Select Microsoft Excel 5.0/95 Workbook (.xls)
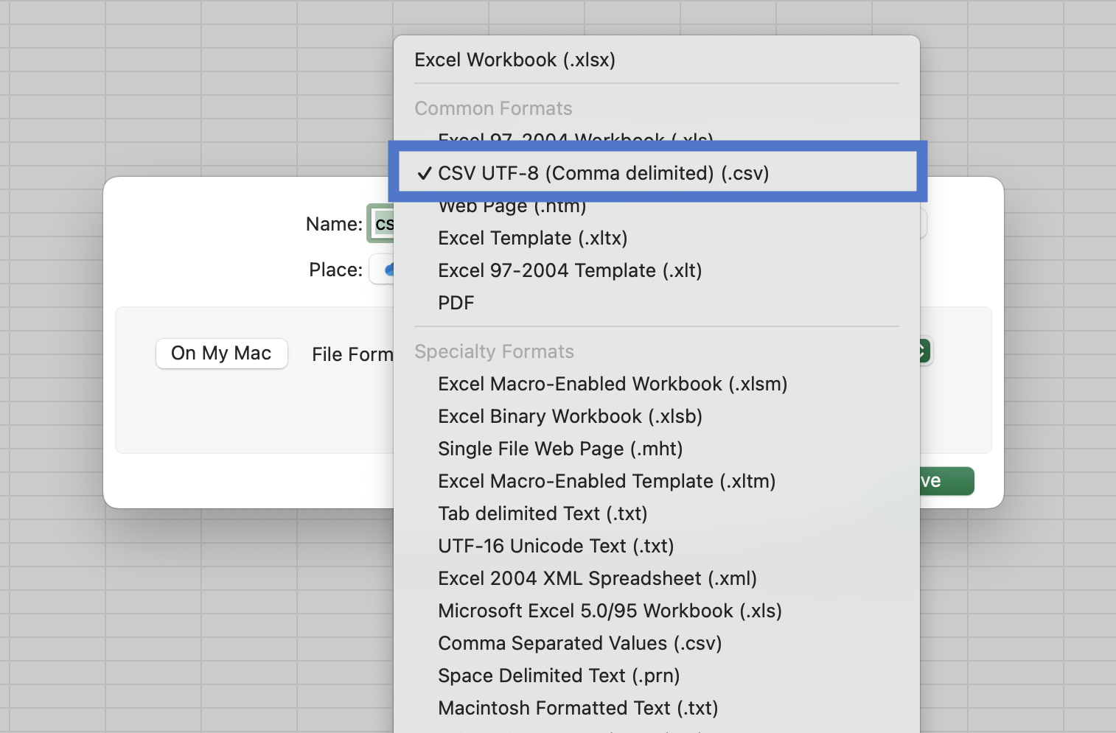The height and width of the screenshot is (733, 1116). (610, 611)
